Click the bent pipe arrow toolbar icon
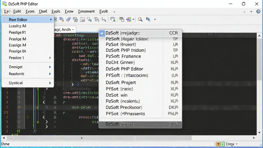The width and height of the screenshot is (263, 148). point(104,20)
